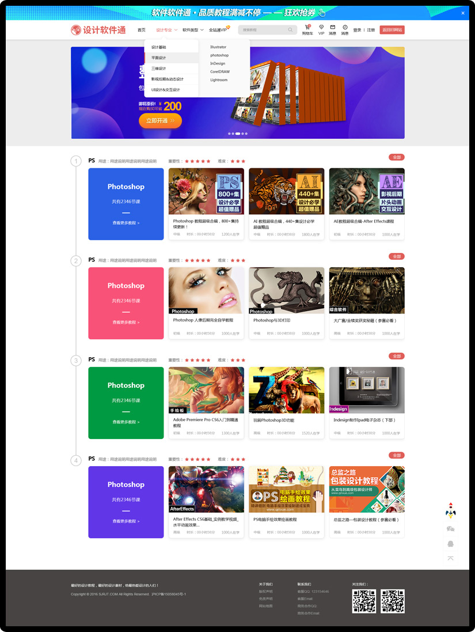Close the top promotional banner
The image size is (475, 632).
click(463, 13)
